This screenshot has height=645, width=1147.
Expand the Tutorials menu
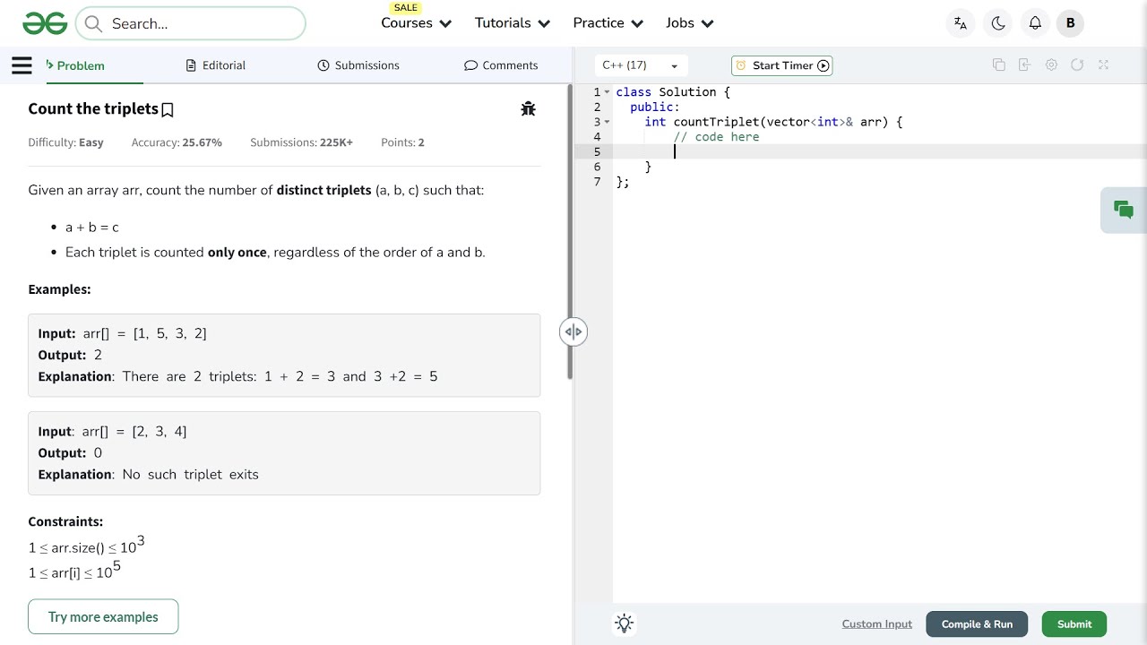[513, 23]
